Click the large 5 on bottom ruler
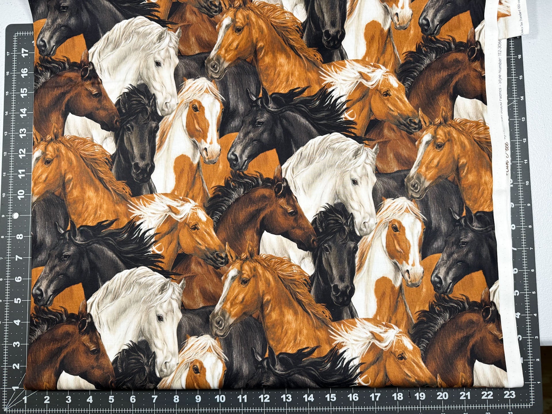 [111, 400]
